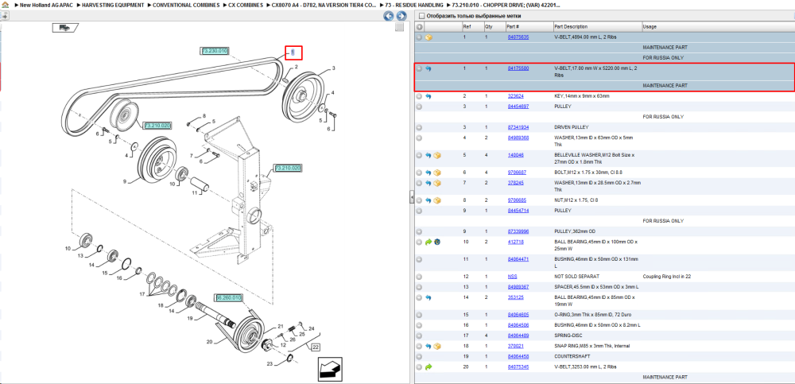The width and height of the screenshot is (795, 384).
Task: Expand row for part 84075635
Action: (419, 37)
